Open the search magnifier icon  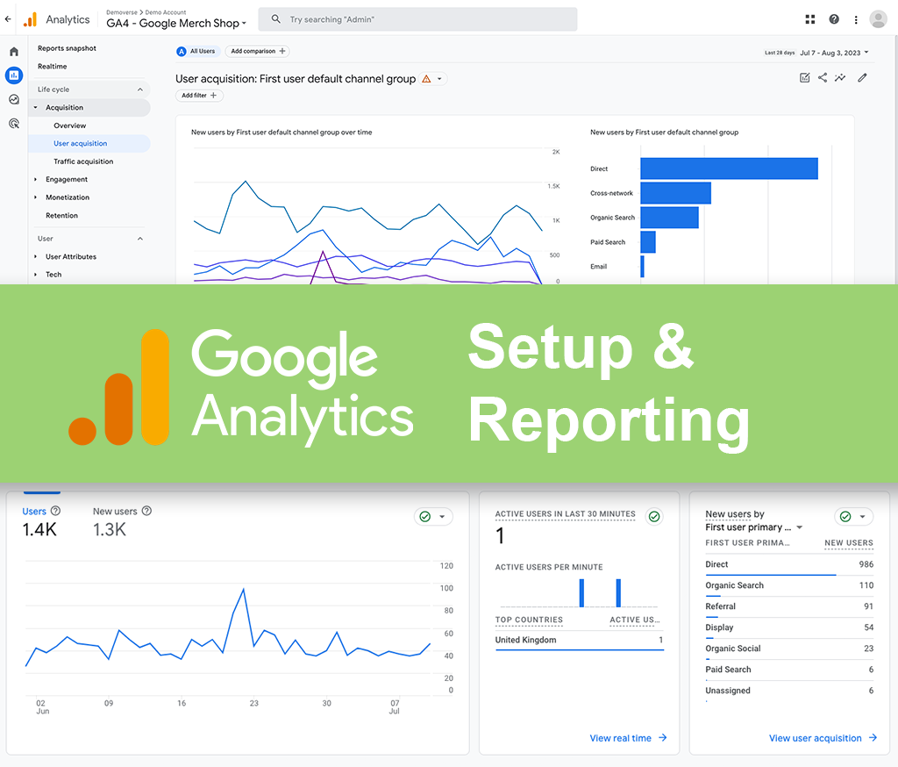[276, 19]
